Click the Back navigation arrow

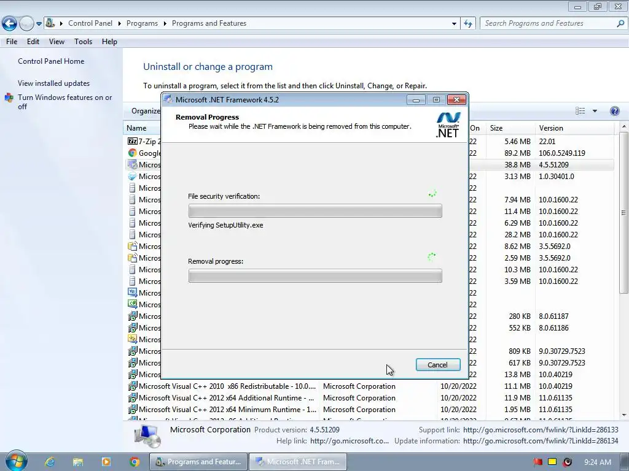tap(10, 24)
